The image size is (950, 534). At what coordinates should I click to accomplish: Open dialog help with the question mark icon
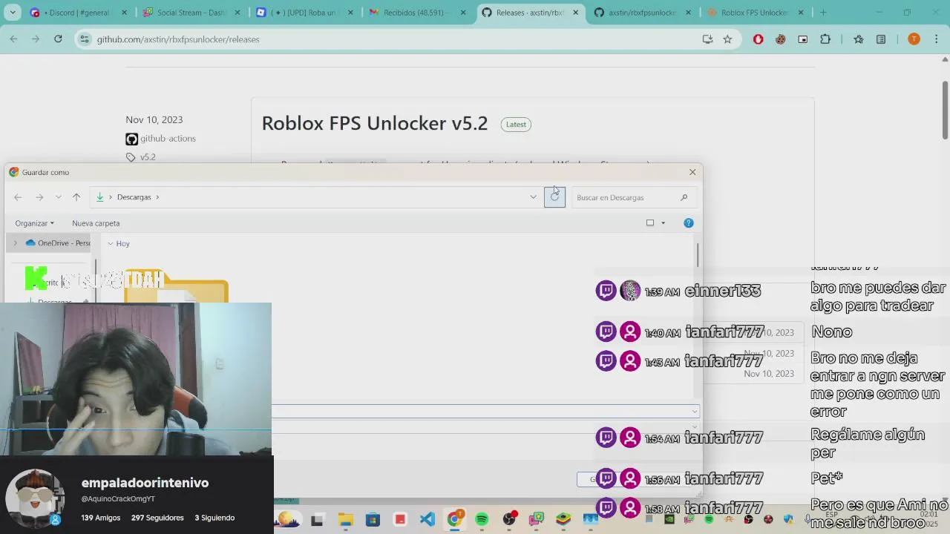[689, 223]
